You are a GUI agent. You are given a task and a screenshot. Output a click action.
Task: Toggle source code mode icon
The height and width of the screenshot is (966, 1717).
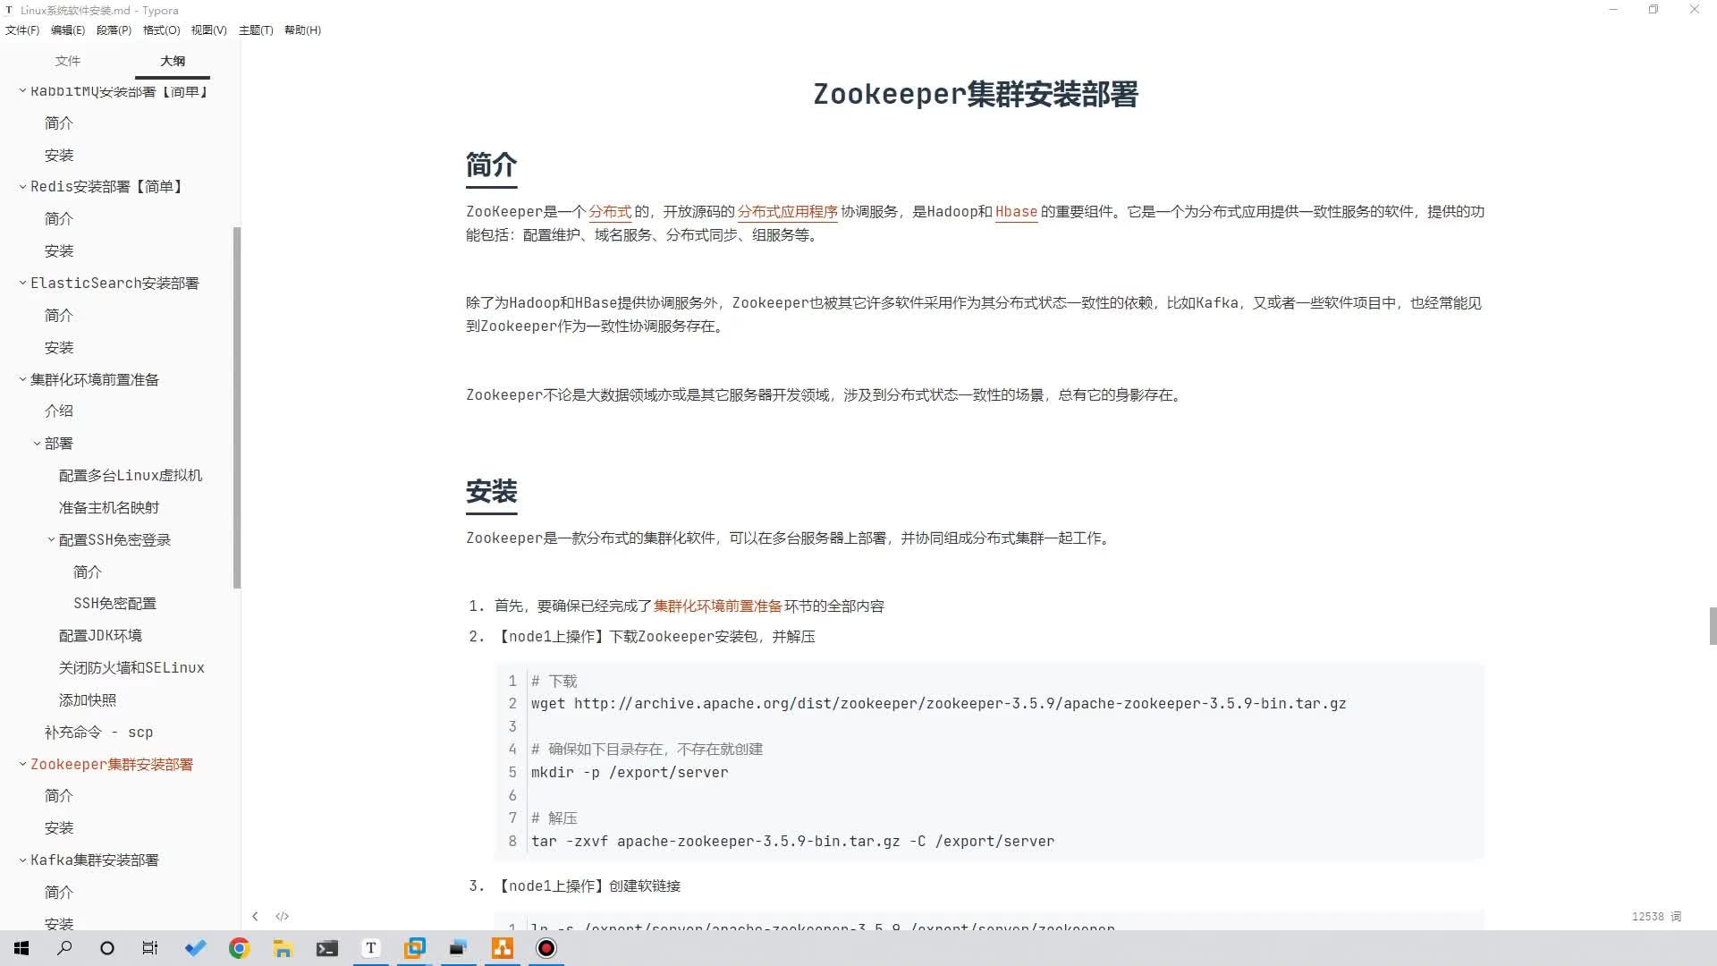point(283,916)
